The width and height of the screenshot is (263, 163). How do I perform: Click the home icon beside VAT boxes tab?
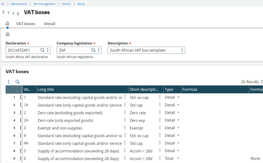tap(7, 23)
